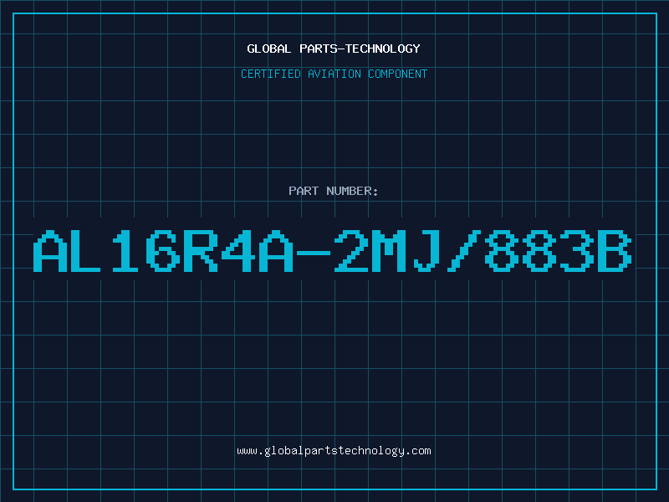Open the www.globalpartstechnology.com link

[334, 451]
